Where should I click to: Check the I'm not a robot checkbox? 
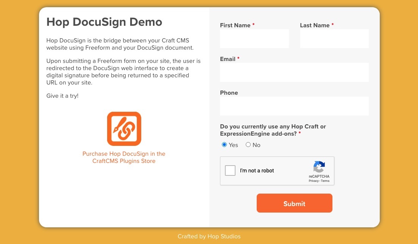click(230, 170)
